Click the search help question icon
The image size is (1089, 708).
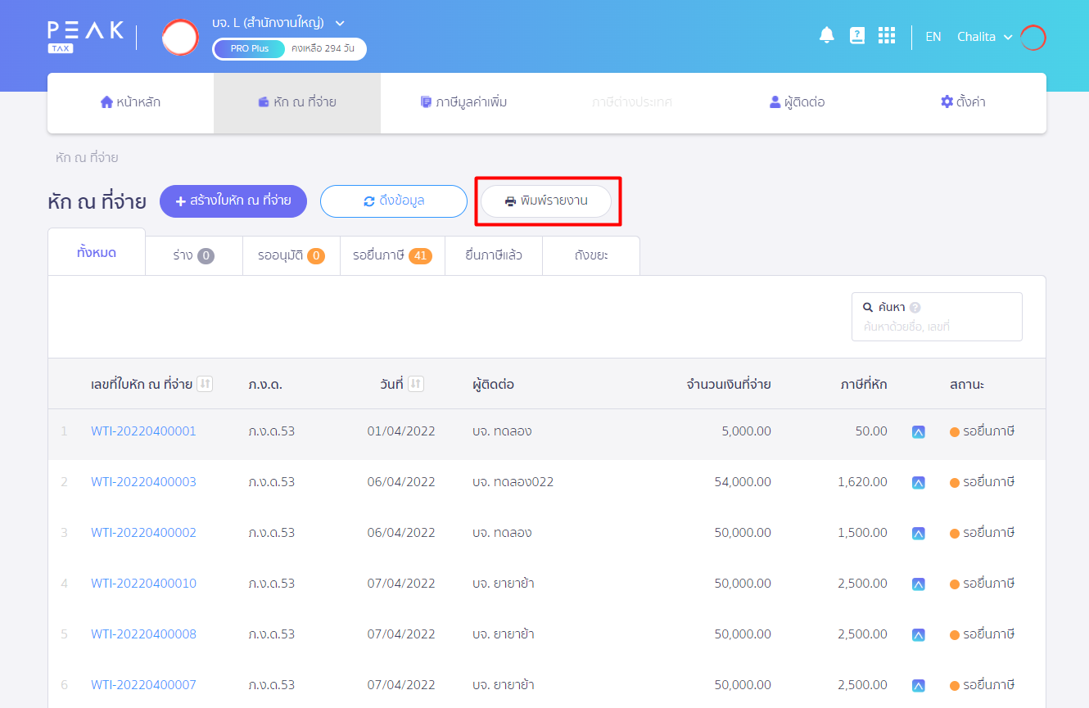915,308
